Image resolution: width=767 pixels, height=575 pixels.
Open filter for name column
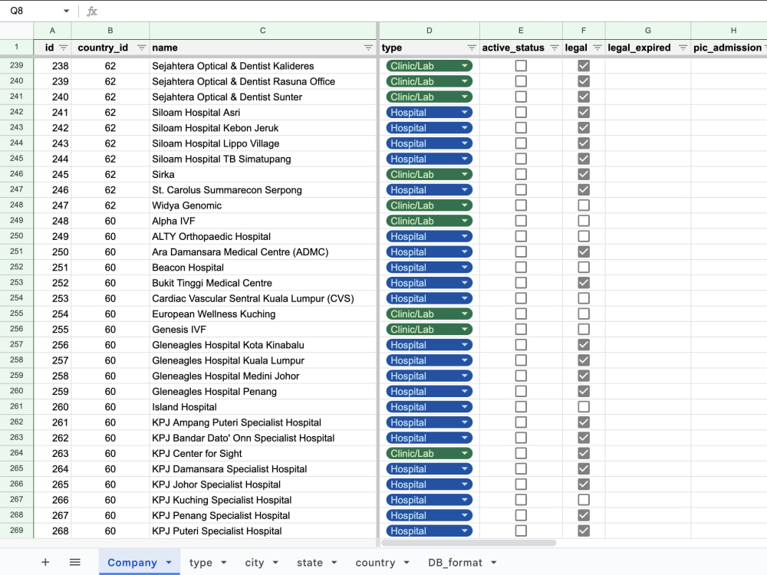[x=368, y=48]
